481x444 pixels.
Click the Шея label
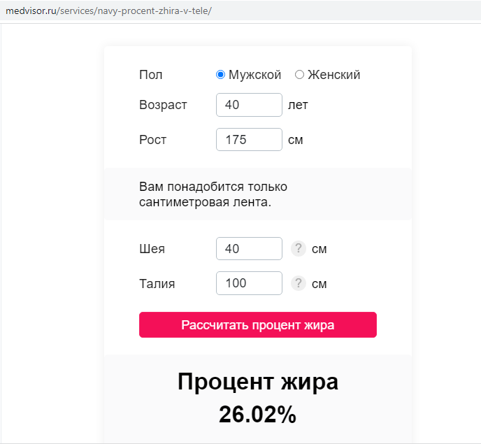[152, 249]
